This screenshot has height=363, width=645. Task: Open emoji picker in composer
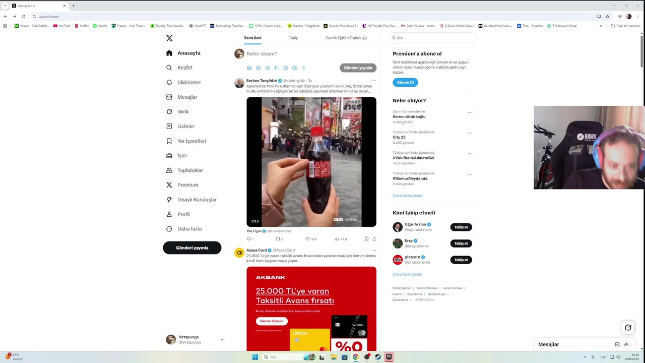[x=286, y=68]
